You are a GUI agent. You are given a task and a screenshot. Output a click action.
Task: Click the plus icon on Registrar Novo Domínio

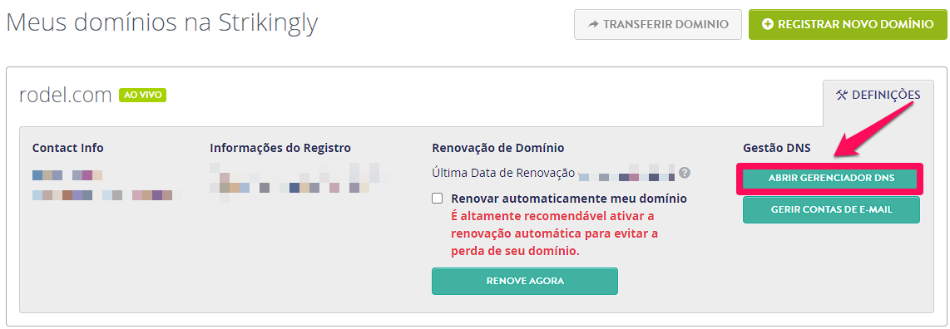tap(767, 24)
